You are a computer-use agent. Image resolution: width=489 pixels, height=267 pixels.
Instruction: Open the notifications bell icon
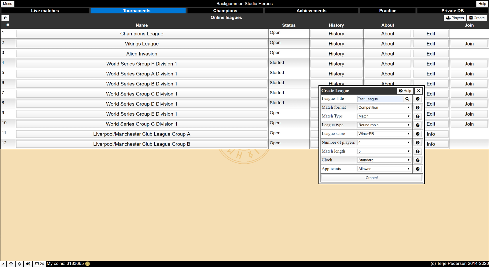click(19, 264)
